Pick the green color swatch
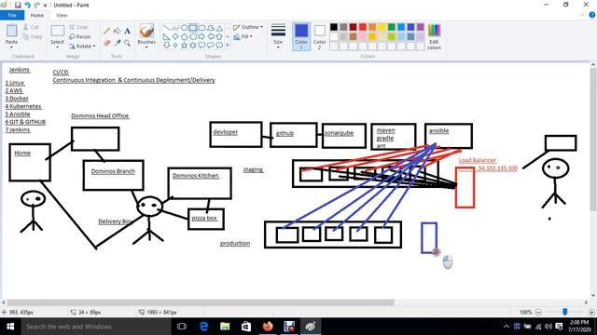Viewport: 597px width, 335px height. 392,27
